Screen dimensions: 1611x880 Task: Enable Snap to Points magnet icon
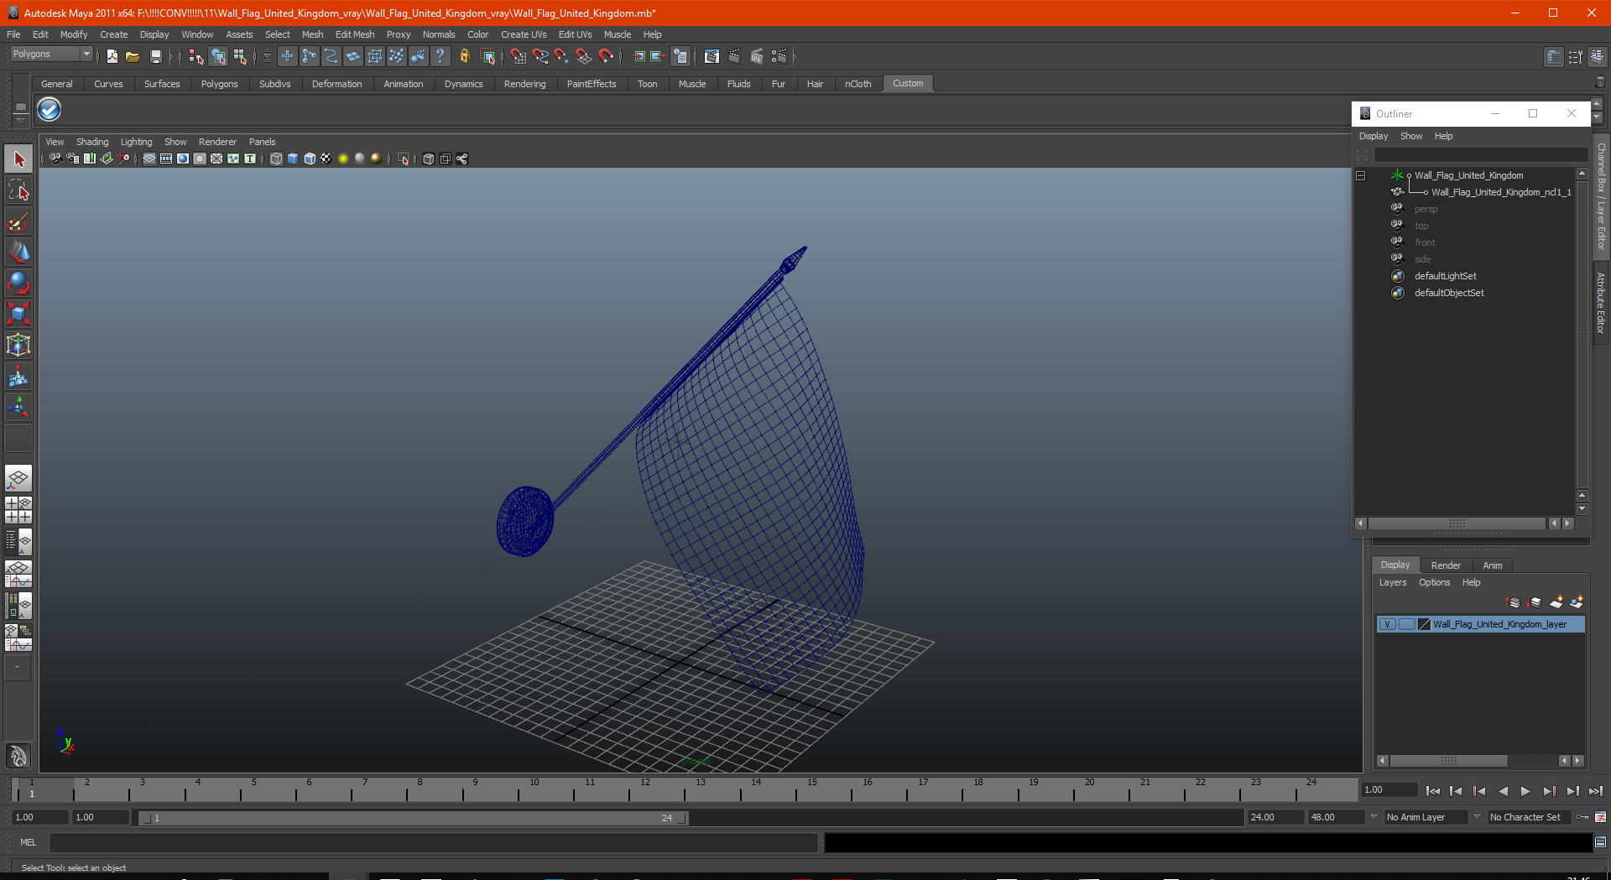561,56
